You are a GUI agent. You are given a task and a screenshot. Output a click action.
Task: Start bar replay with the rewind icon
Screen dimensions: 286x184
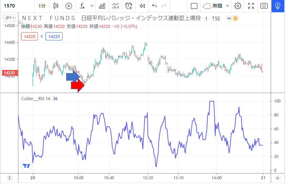pyautogui.click(x=142, y=6)
